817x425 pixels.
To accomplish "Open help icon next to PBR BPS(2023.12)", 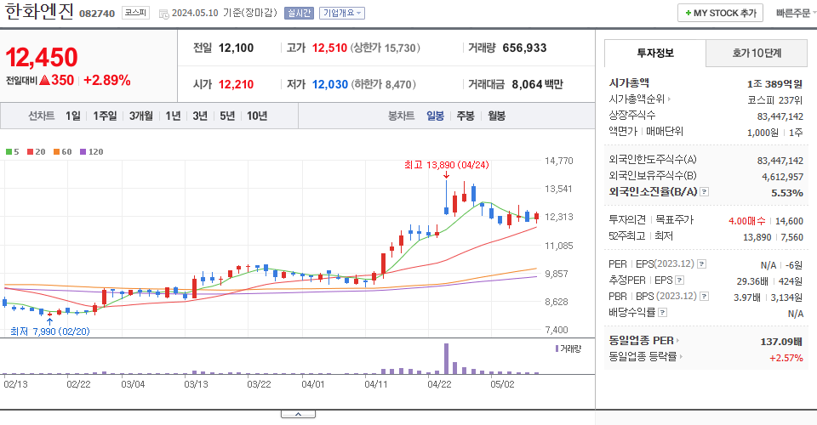I will coord(704,297).
